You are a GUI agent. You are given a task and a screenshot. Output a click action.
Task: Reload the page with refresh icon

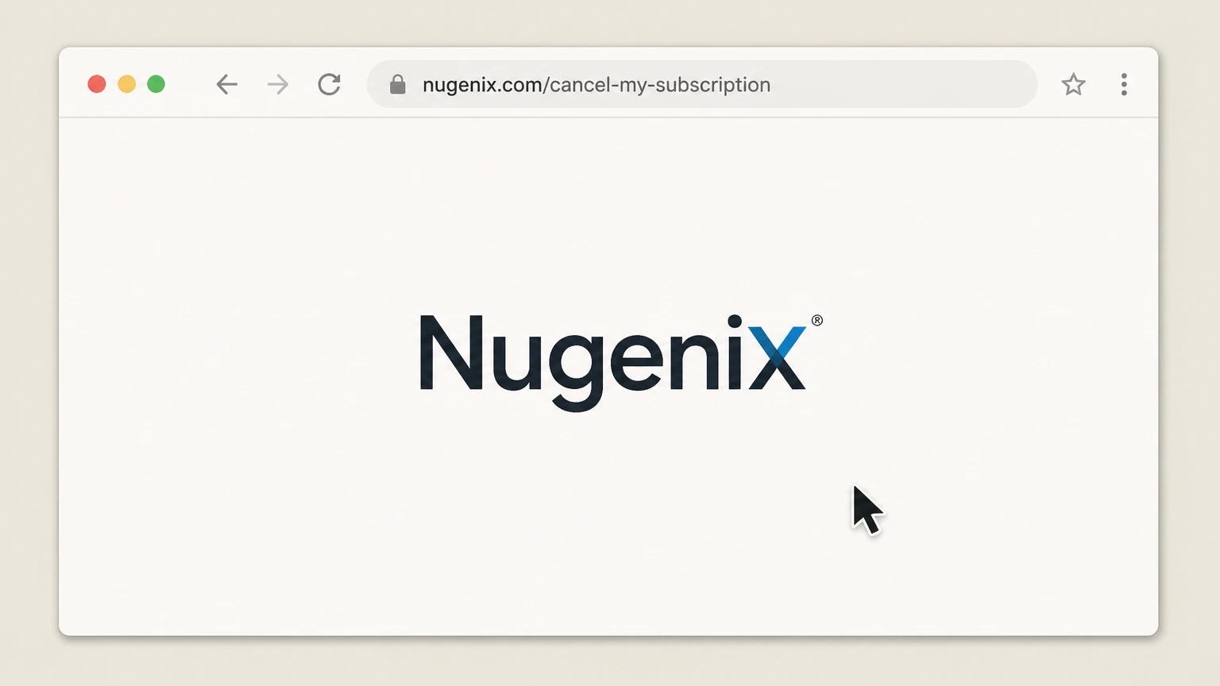click(330, 84)
